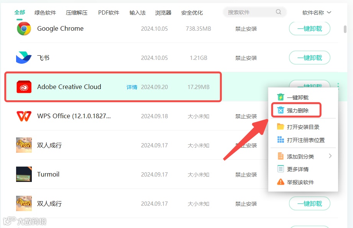Viewport: 353px width, 228px height.
Task: Switch to the 绿色软件 tab
Action: (x=45, y=13)
